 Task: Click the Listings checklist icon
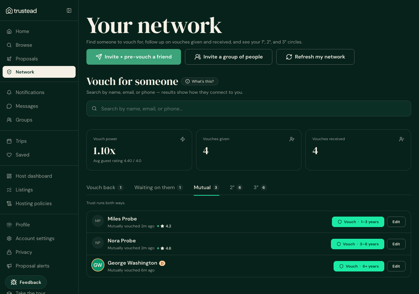(x=9, y=190)
